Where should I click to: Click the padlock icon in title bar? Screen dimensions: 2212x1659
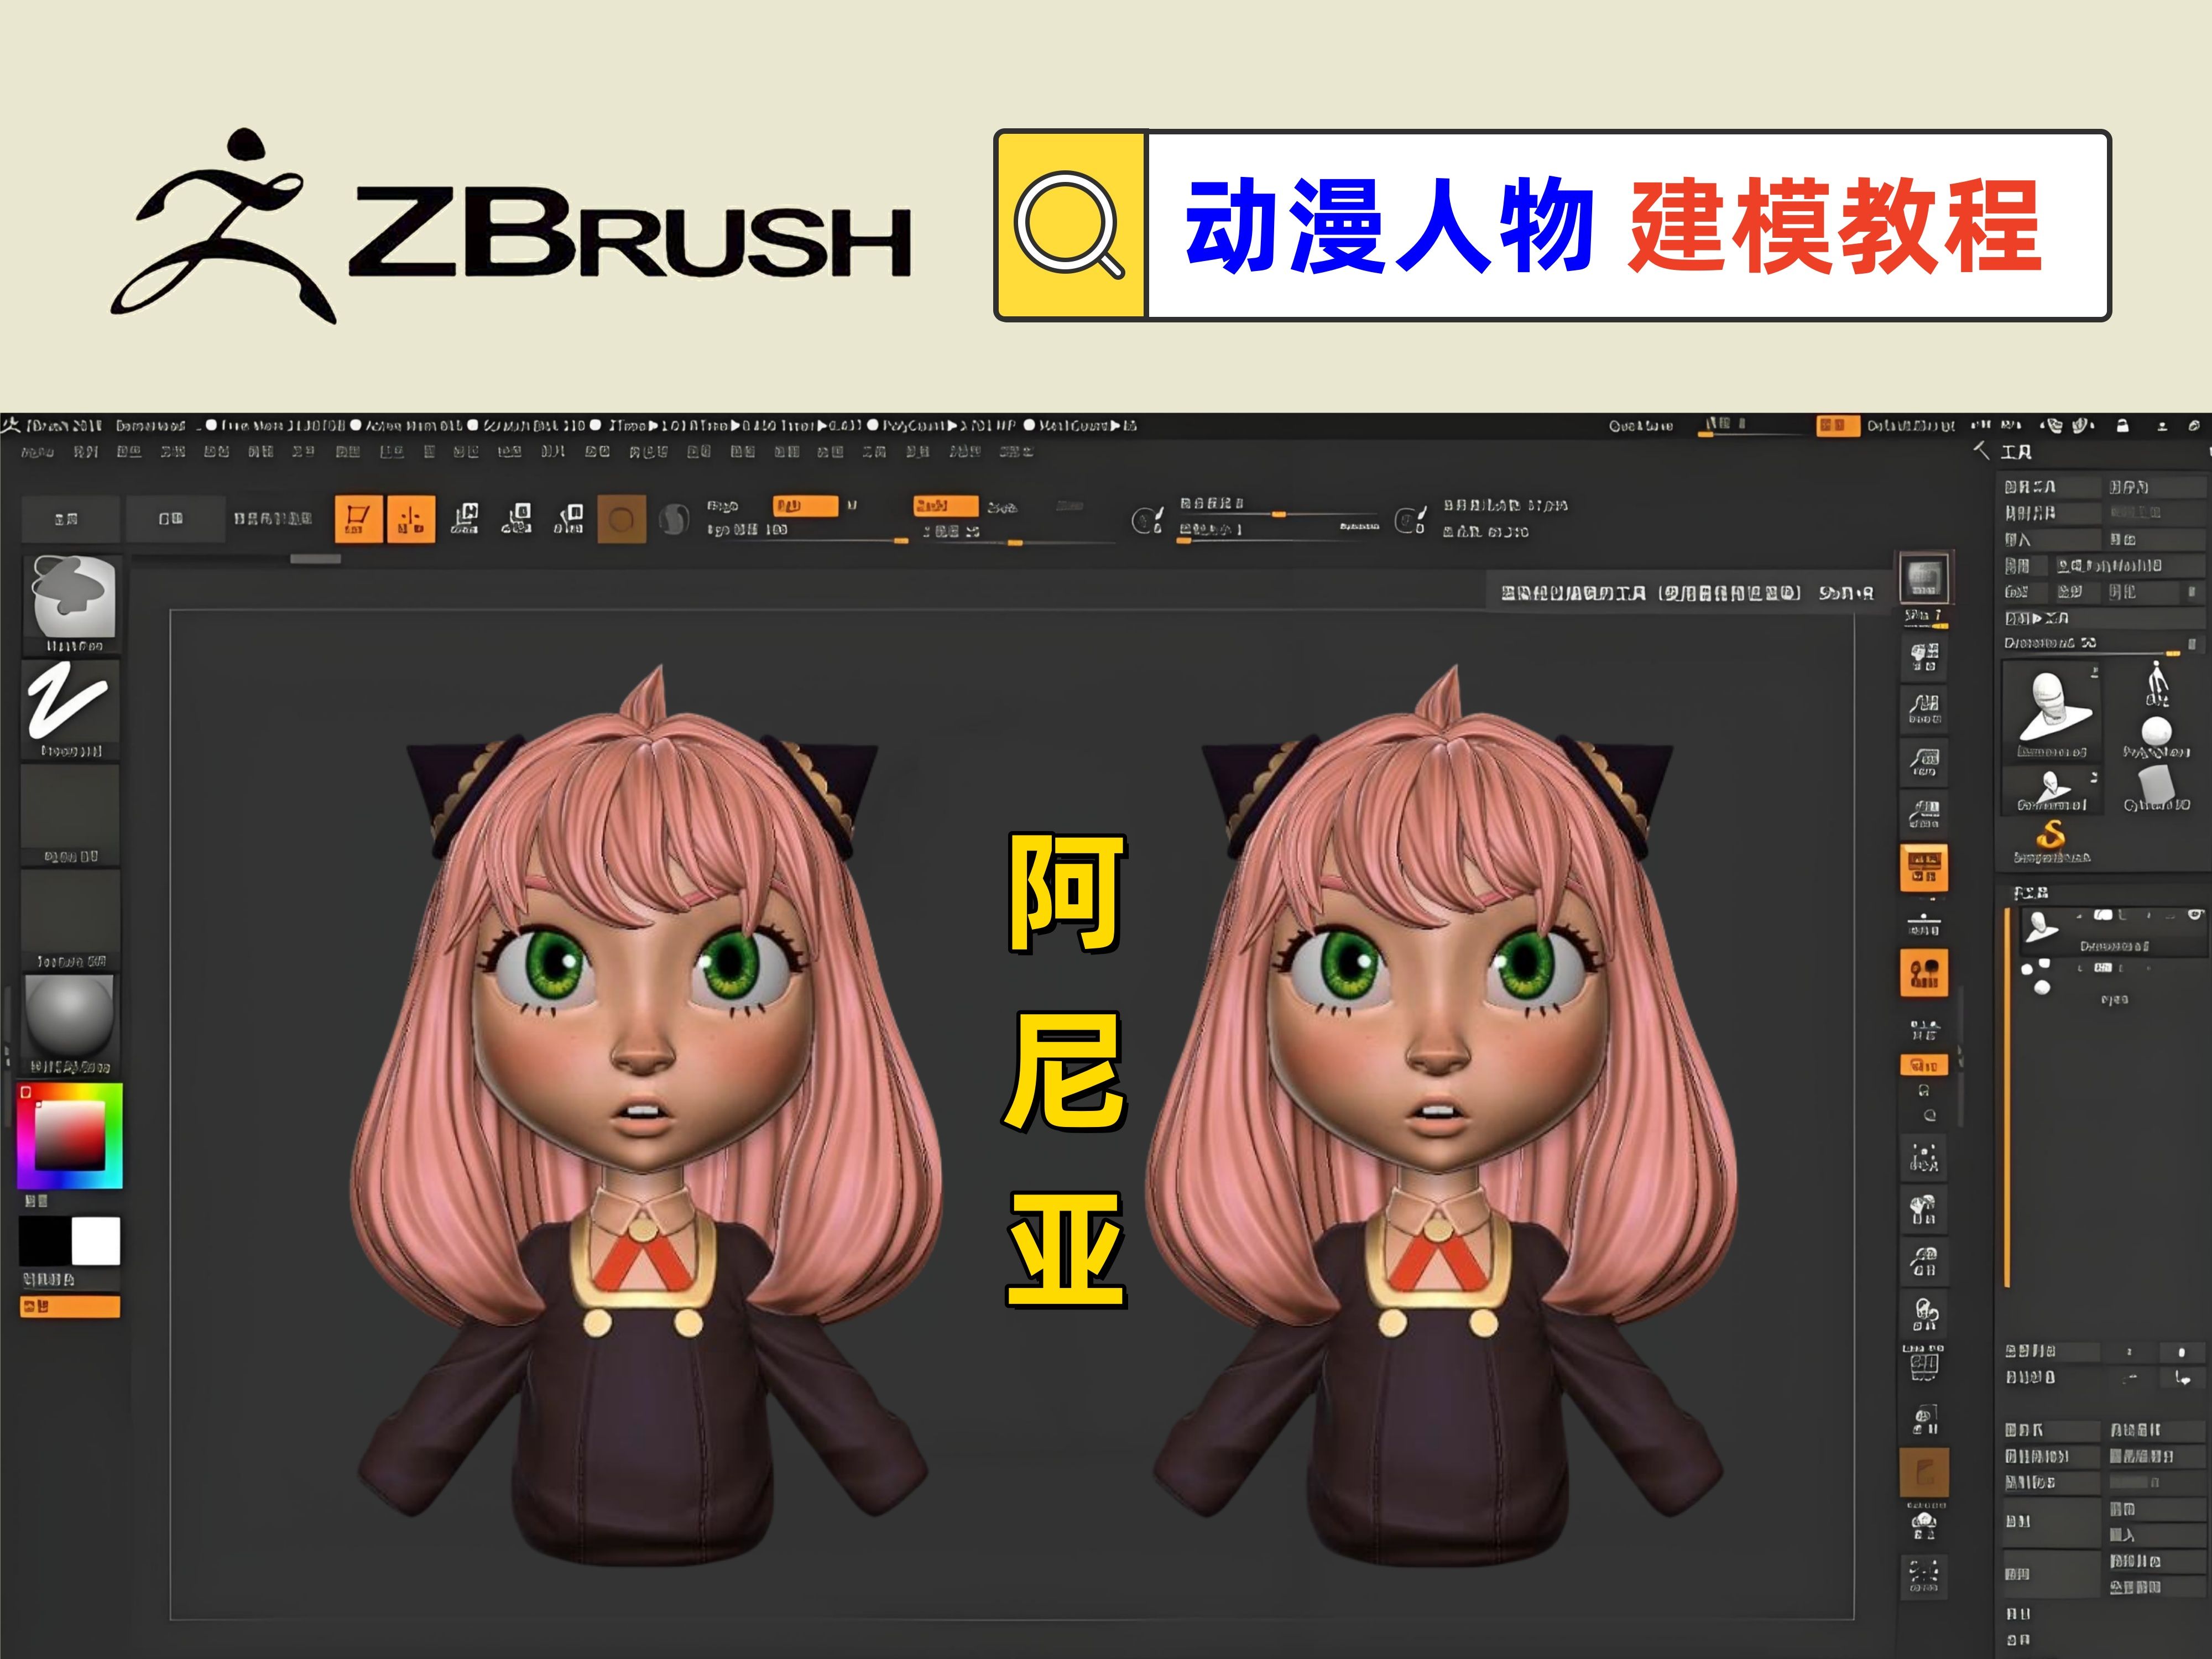tap(2122, 425)
